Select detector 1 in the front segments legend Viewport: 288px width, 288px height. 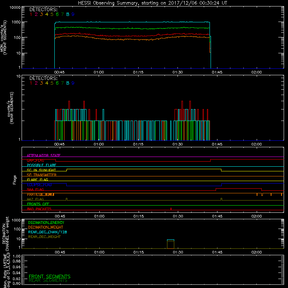click(x=31, y=14)
